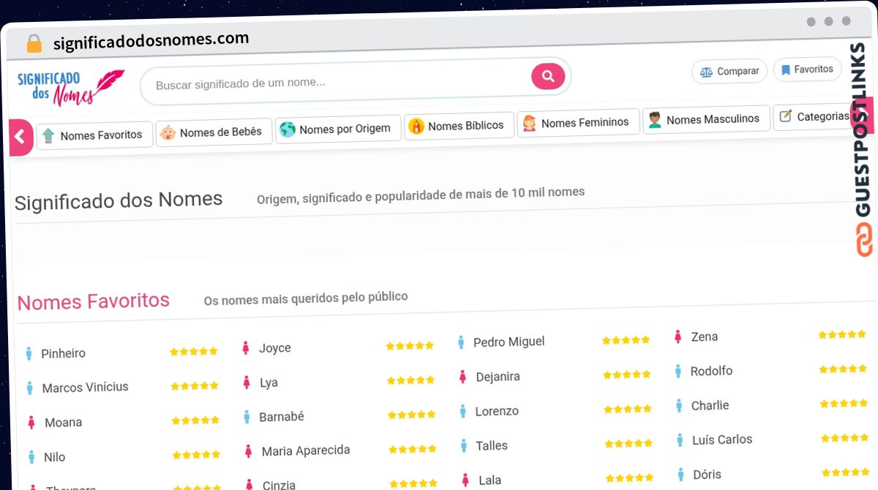Open the name Pinheiro
The width and height of the screenshot is (878, 490).
coord(64,353)
